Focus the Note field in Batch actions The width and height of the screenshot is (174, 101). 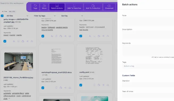pyautogui.click(x=148, y=22)
